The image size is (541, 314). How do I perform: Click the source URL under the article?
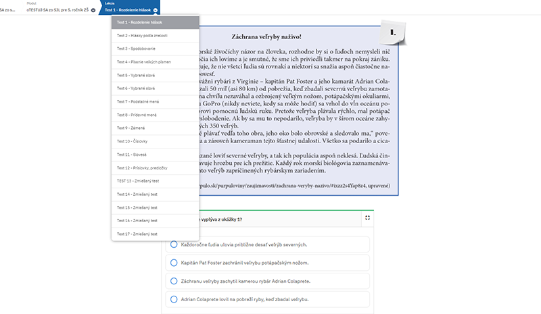click(295, 186)
